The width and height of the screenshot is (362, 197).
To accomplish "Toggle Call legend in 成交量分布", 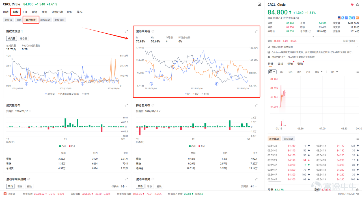I will [x=63, y=146].
